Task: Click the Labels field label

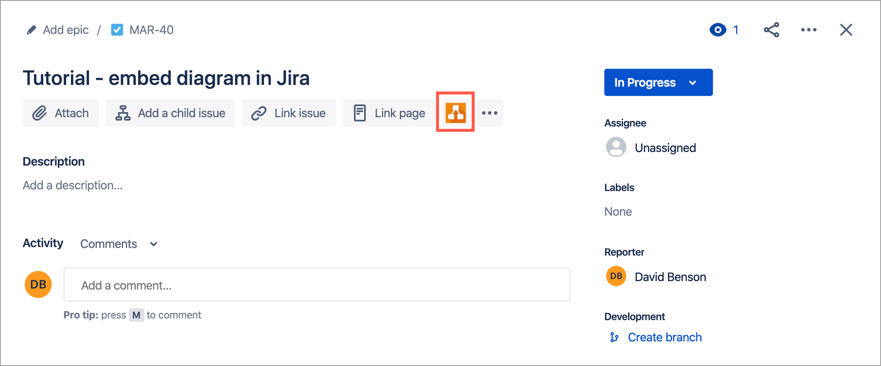Action: click(x=619, y=188)
